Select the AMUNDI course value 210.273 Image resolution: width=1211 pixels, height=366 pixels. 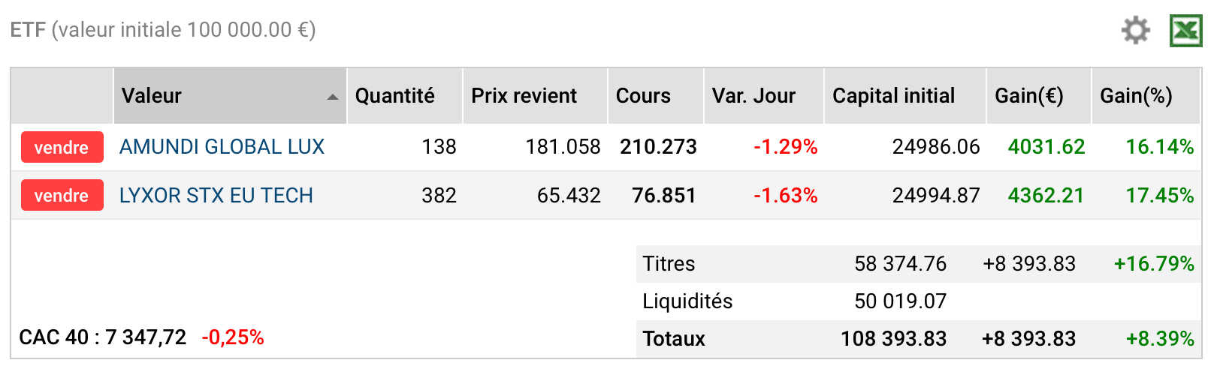[x=658, y=147]
